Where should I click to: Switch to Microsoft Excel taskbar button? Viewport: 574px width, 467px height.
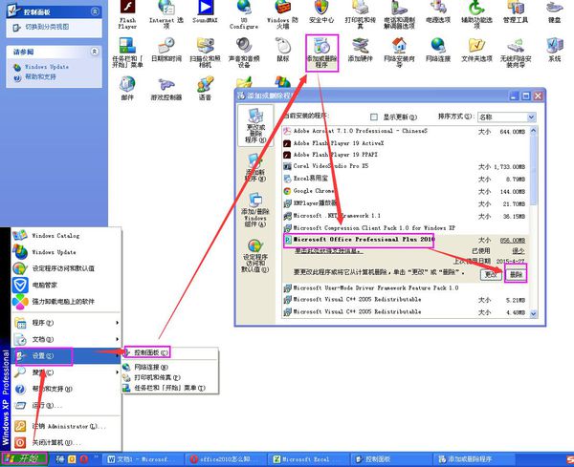[x=308, y=459]
